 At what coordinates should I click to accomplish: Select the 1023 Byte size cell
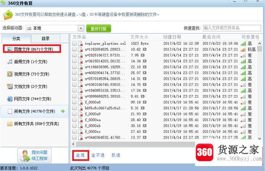(140, 44)
